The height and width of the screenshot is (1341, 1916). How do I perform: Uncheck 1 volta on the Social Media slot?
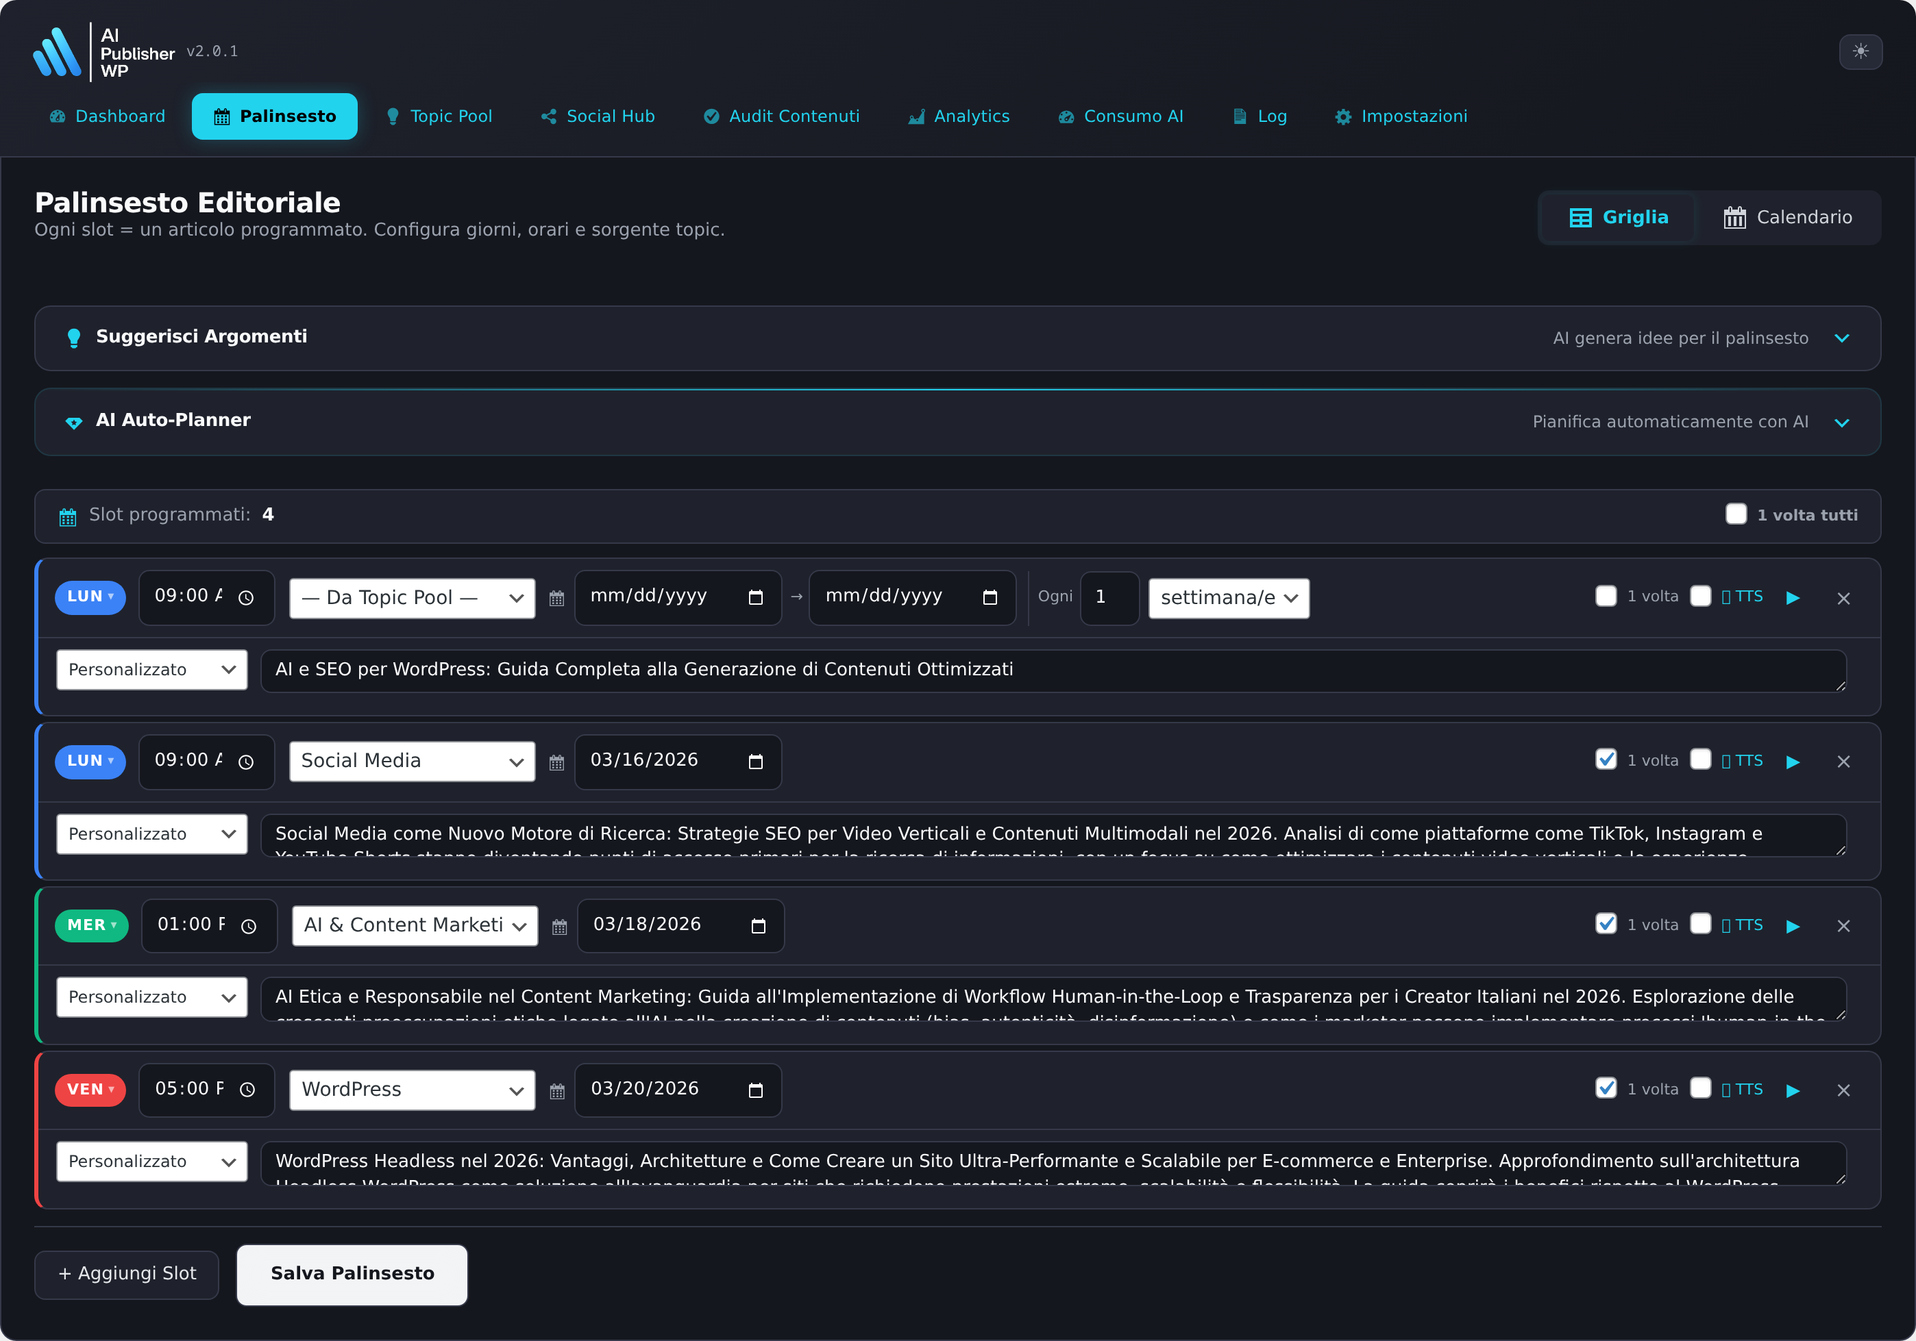(x=1606, y=761)
